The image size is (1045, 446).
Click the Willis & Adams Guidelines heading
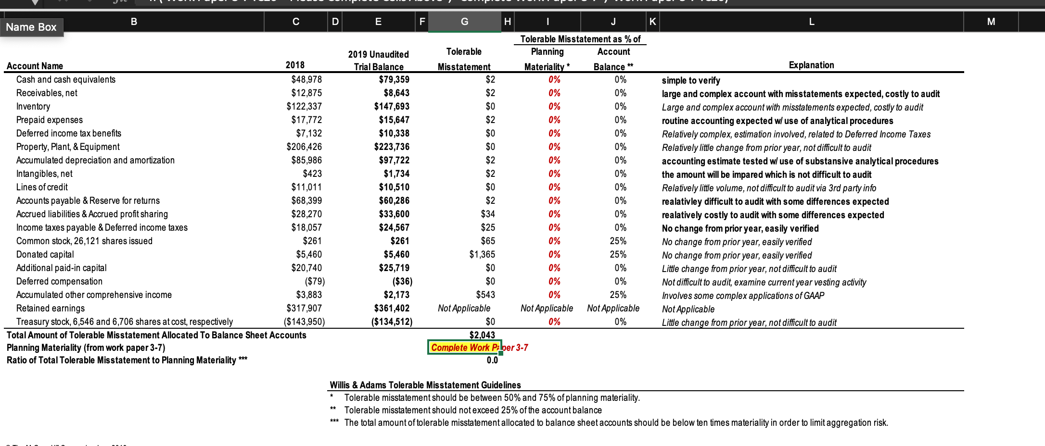[x=425, y=384]
